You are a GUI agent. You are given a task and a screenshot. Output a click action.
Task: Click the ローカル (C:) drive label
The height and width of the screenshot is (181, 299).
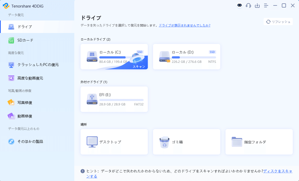110,52
